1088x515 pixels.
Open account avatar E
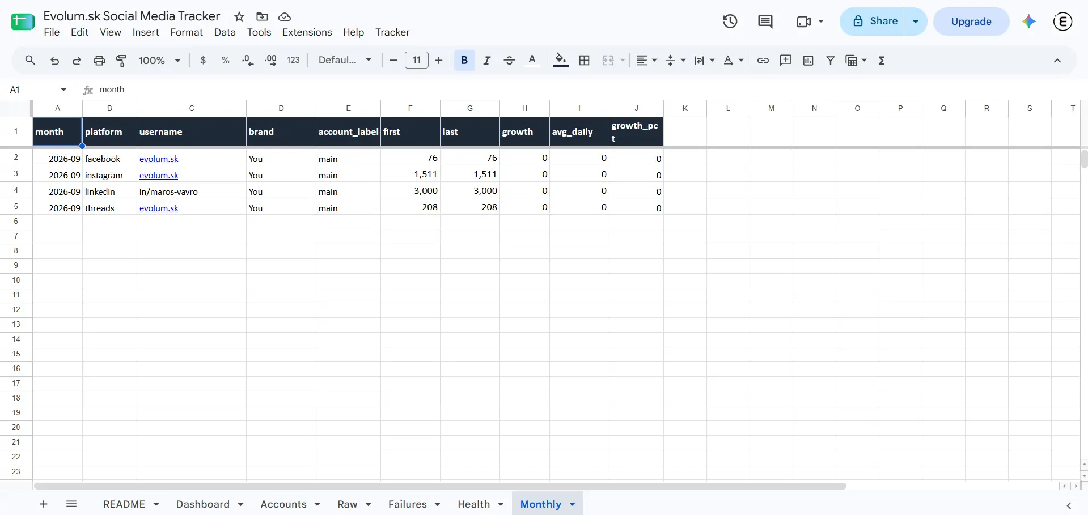1062,22
